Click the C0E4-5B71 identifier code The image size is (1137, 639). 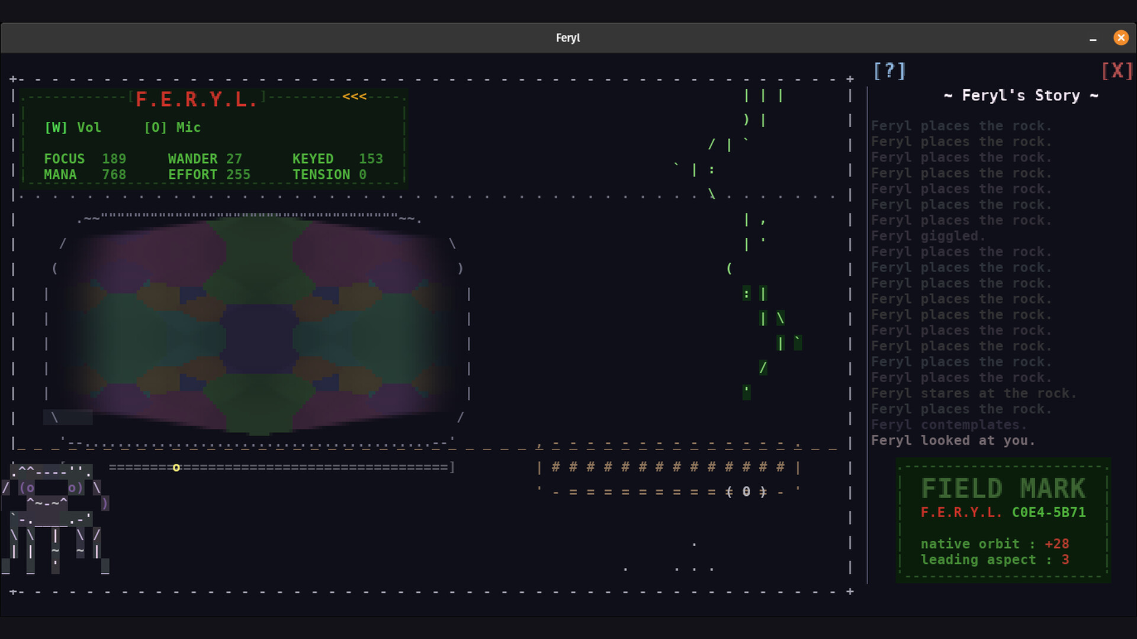click(x=1048, y=512)
